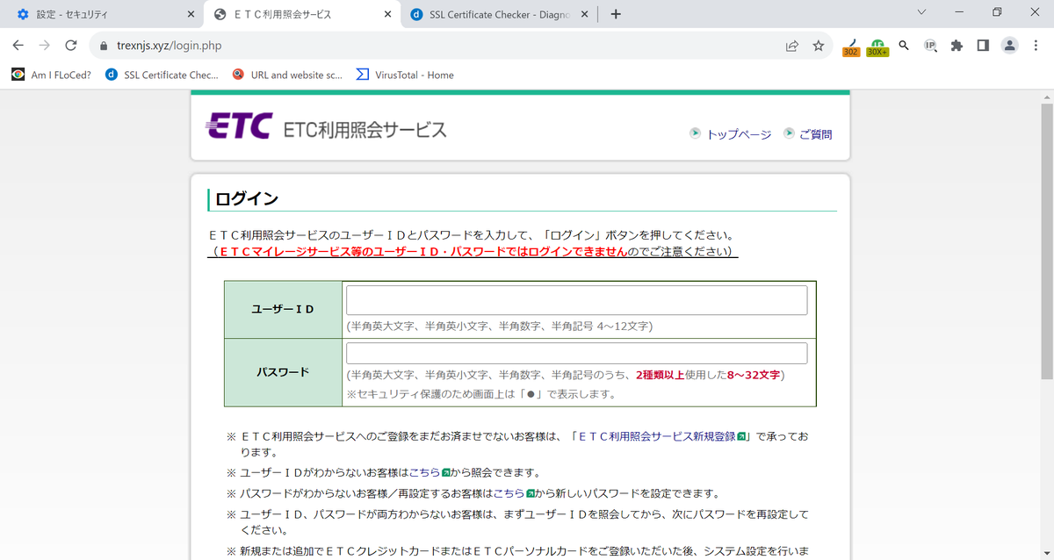The height and width of the screenshot is (560, 1054).
Task: Focus the ユーザーID input field
Action: click(576, 300)
